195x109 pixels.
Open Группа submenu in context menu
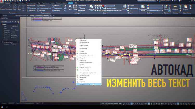pyautogui.click(x=89, y=65)
